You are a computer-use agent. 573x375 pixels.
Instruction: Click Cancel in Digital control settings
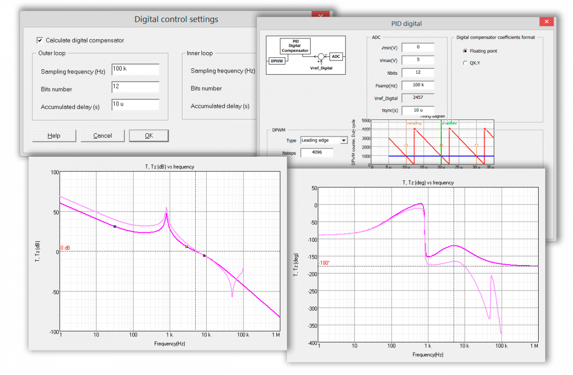[x=102, y=136]
